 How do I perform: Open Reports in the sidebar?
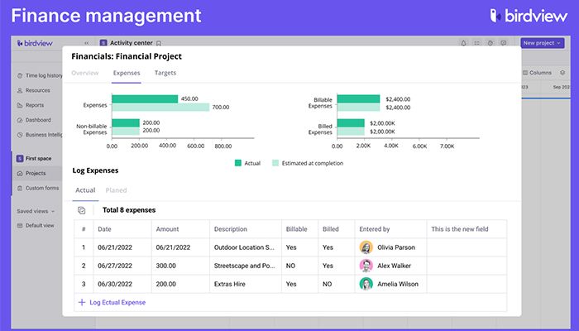[34, 105]
